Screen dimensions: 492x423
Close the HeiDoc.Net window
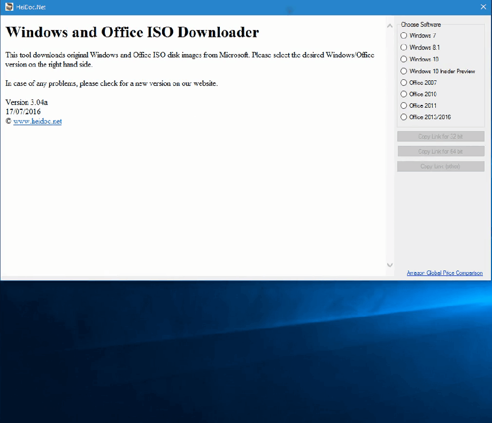click(483, 7)
